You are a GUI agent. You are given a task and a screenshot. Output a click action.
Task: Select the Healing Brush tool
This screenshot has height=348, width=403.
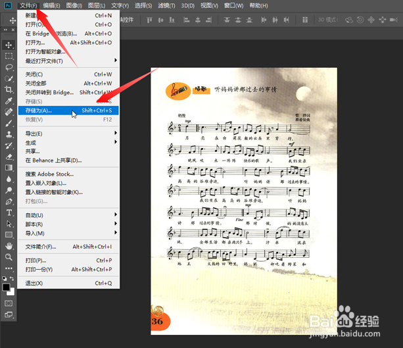pyautogui.click(x=9, y=112)
